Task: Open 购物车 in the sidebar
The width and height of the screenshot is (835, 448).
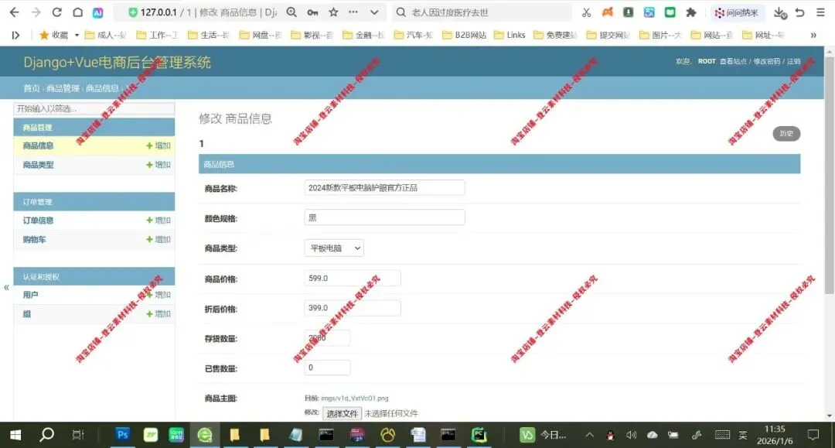Action: [x=34, y=240]
